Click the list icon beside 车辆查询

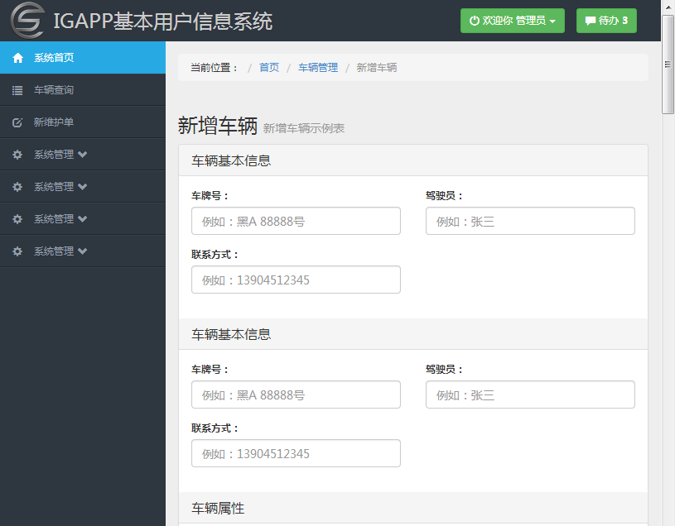tap(17, 90)
